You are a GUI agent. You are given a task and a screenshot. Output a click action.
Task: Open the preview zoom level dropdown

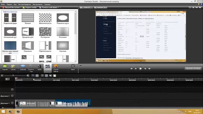click(101, 8)
